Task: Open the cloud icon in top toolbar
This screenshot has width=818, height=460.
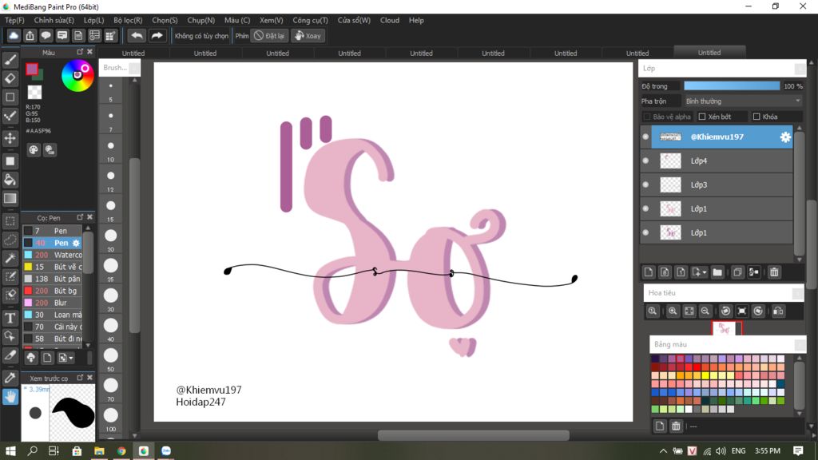Action: pos(14,35)
